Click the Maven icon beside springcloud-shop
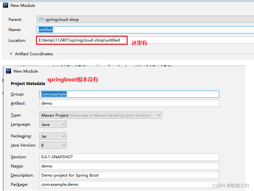This screenshot has height=191, width=254. (41, 19)
